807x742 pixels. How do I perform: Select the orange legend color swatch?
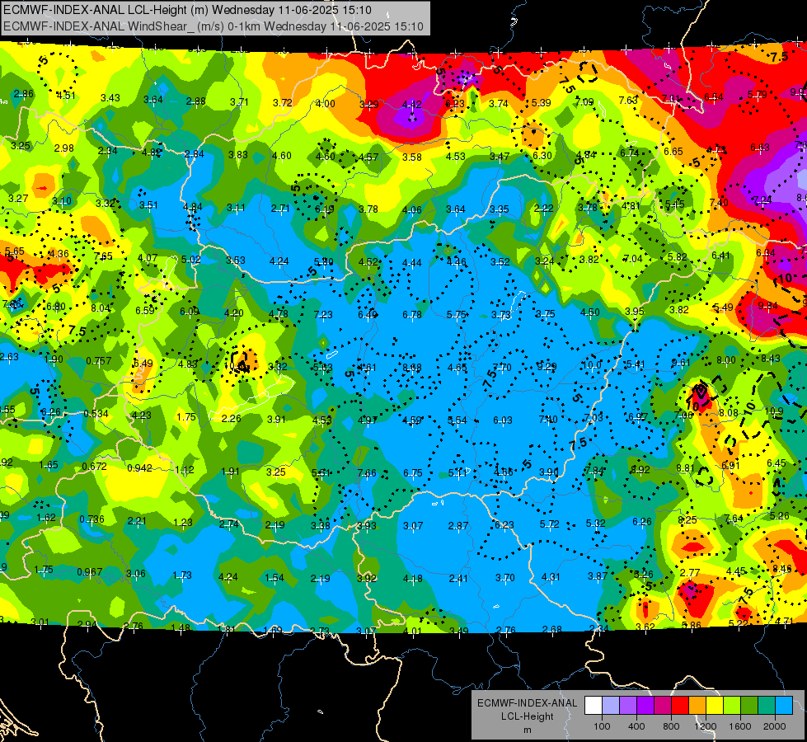pos(697,706)
